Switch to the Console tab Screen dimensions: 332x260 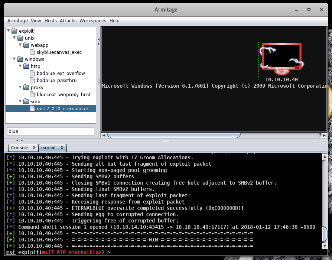[20, 148]
